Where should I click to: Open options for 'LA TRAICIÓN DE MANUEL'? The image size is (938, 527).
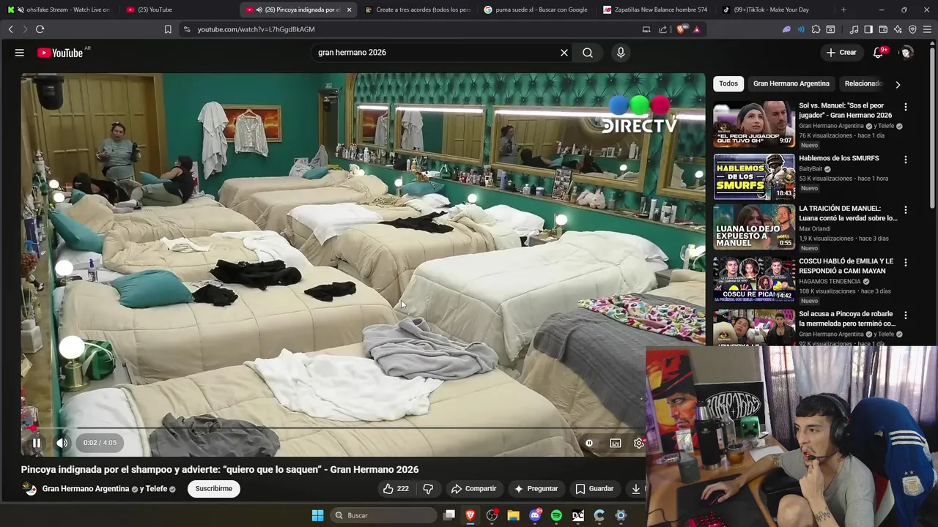(x=906, y=210)
